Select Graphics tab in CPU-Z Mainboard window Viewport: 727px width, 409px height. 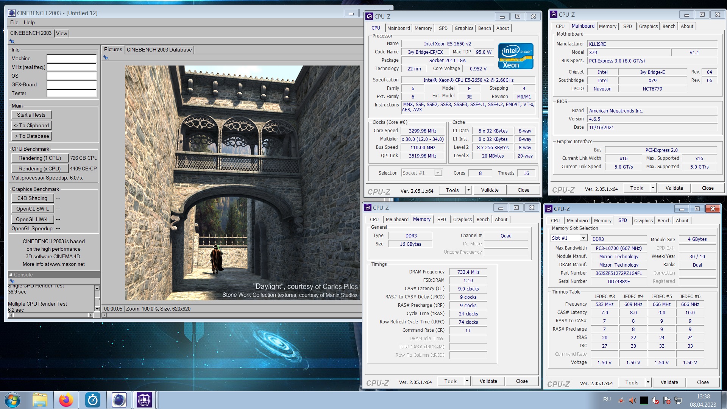648,26
